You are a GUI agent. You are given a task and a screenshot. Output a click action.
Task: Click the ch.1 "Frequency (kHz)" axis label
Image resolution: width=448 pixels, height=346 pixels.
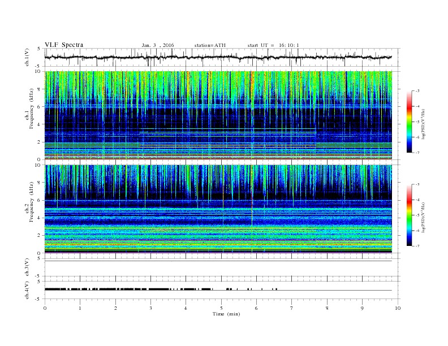click(x=32, y=109)
